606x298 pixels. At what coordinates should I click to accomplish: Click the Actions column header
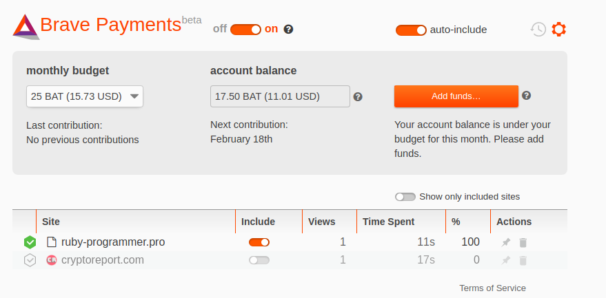[x=529, y=222]
